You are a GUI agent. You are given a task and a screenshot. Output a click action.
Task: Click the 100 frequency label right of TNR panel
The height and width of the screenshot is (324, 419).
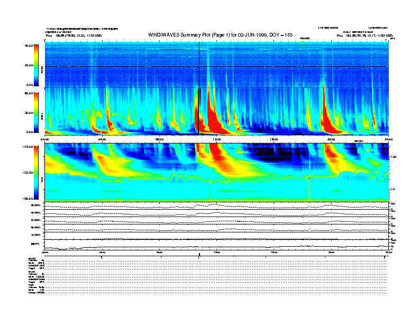tap(394, 157)
